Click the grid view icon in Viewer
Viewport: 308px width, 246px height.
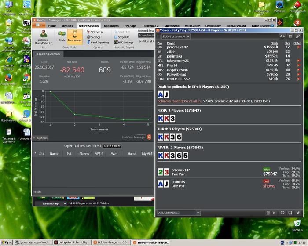pos(290,36)
